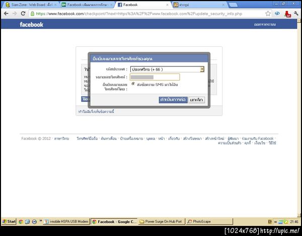Screen dimensions: 302x236
Task: Click into the phone number input field
Action: pos(155,77)
